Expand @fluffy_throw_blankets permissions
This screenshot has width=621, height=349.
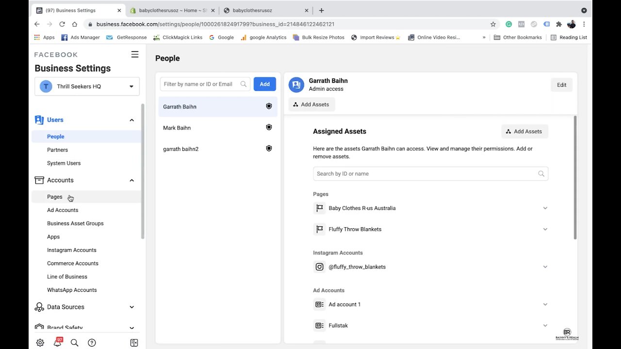click(545, 267)
